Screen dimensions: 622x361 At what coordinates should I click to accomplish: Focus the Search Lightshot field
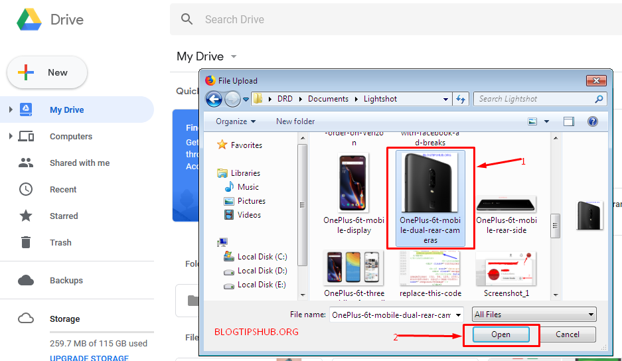click(540, 99)
